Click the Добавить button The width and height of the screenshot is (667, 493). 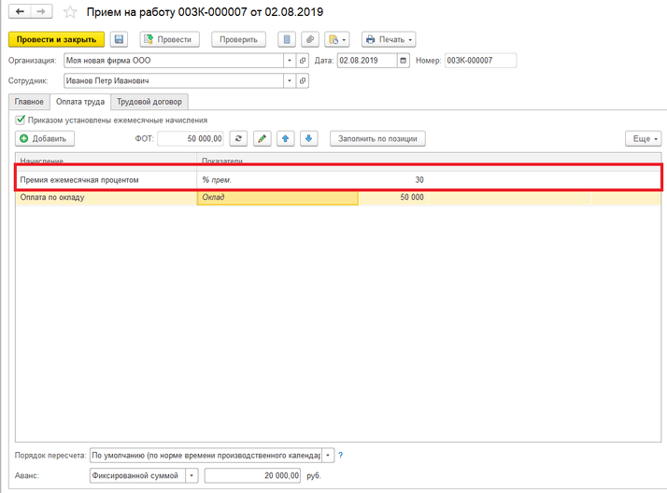pos(44,138)
